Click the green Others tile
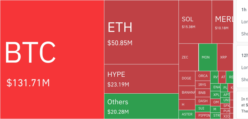The height and width of the screenshot is (119, 248). pyautogui.click(x=141, y=106)
